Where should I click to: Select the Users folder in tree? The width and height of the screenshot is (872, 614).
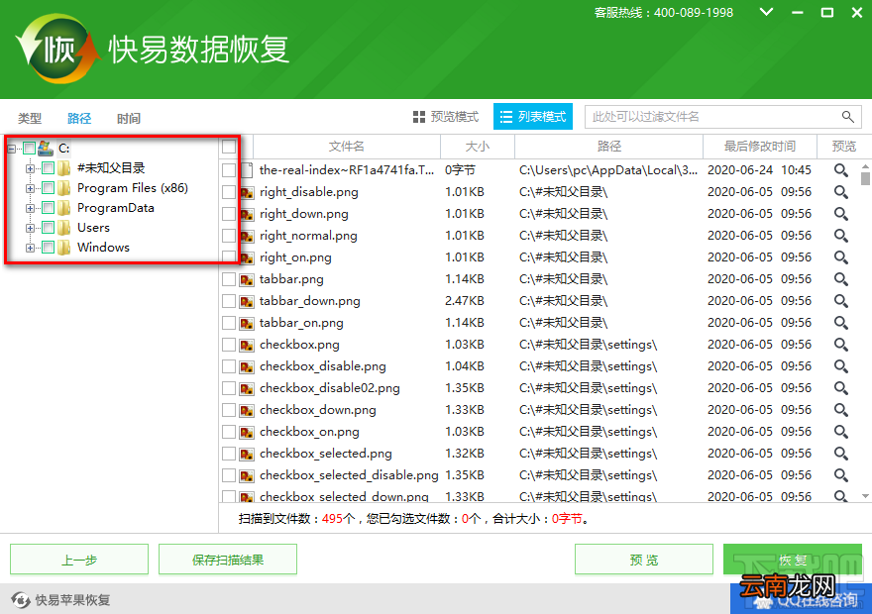93,228
